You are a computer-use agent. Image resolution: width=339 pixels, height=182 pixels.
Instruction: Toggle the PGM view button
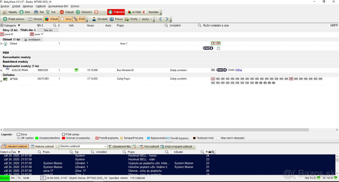[79, 19]
